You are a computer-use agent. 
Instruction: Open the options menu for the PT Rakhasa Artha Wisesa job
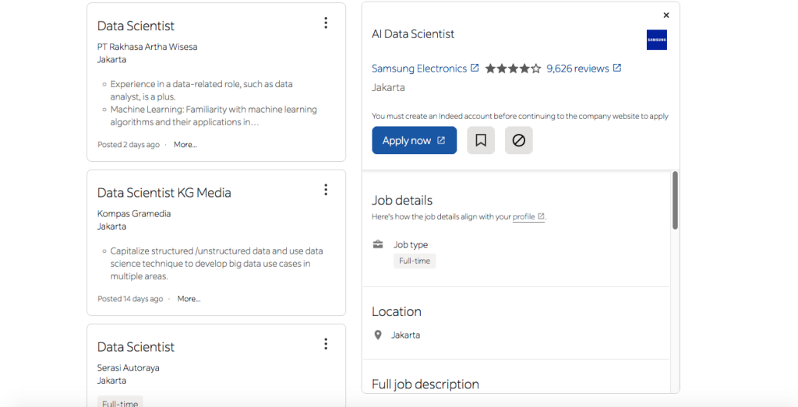326,23
